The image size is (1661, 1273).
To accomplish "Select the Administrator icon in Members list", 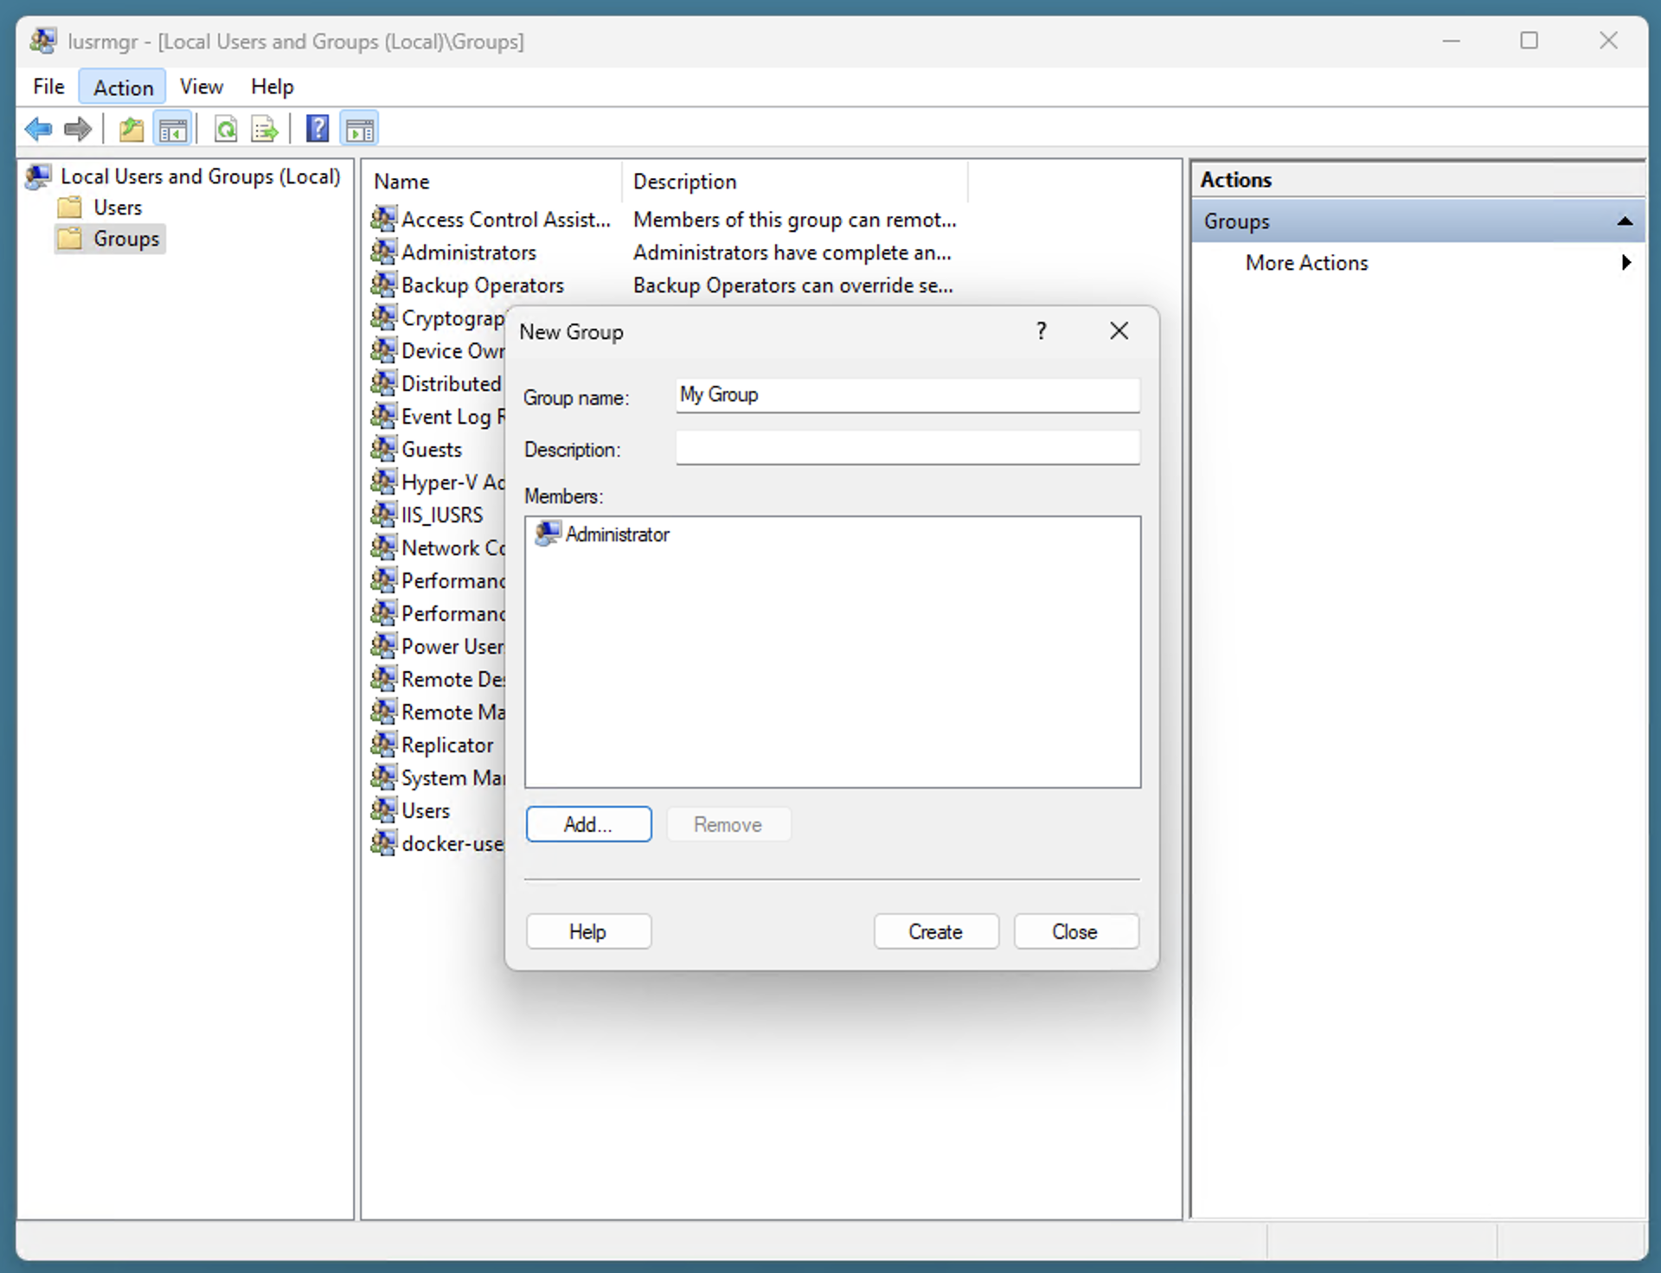I will click(547, 534).
